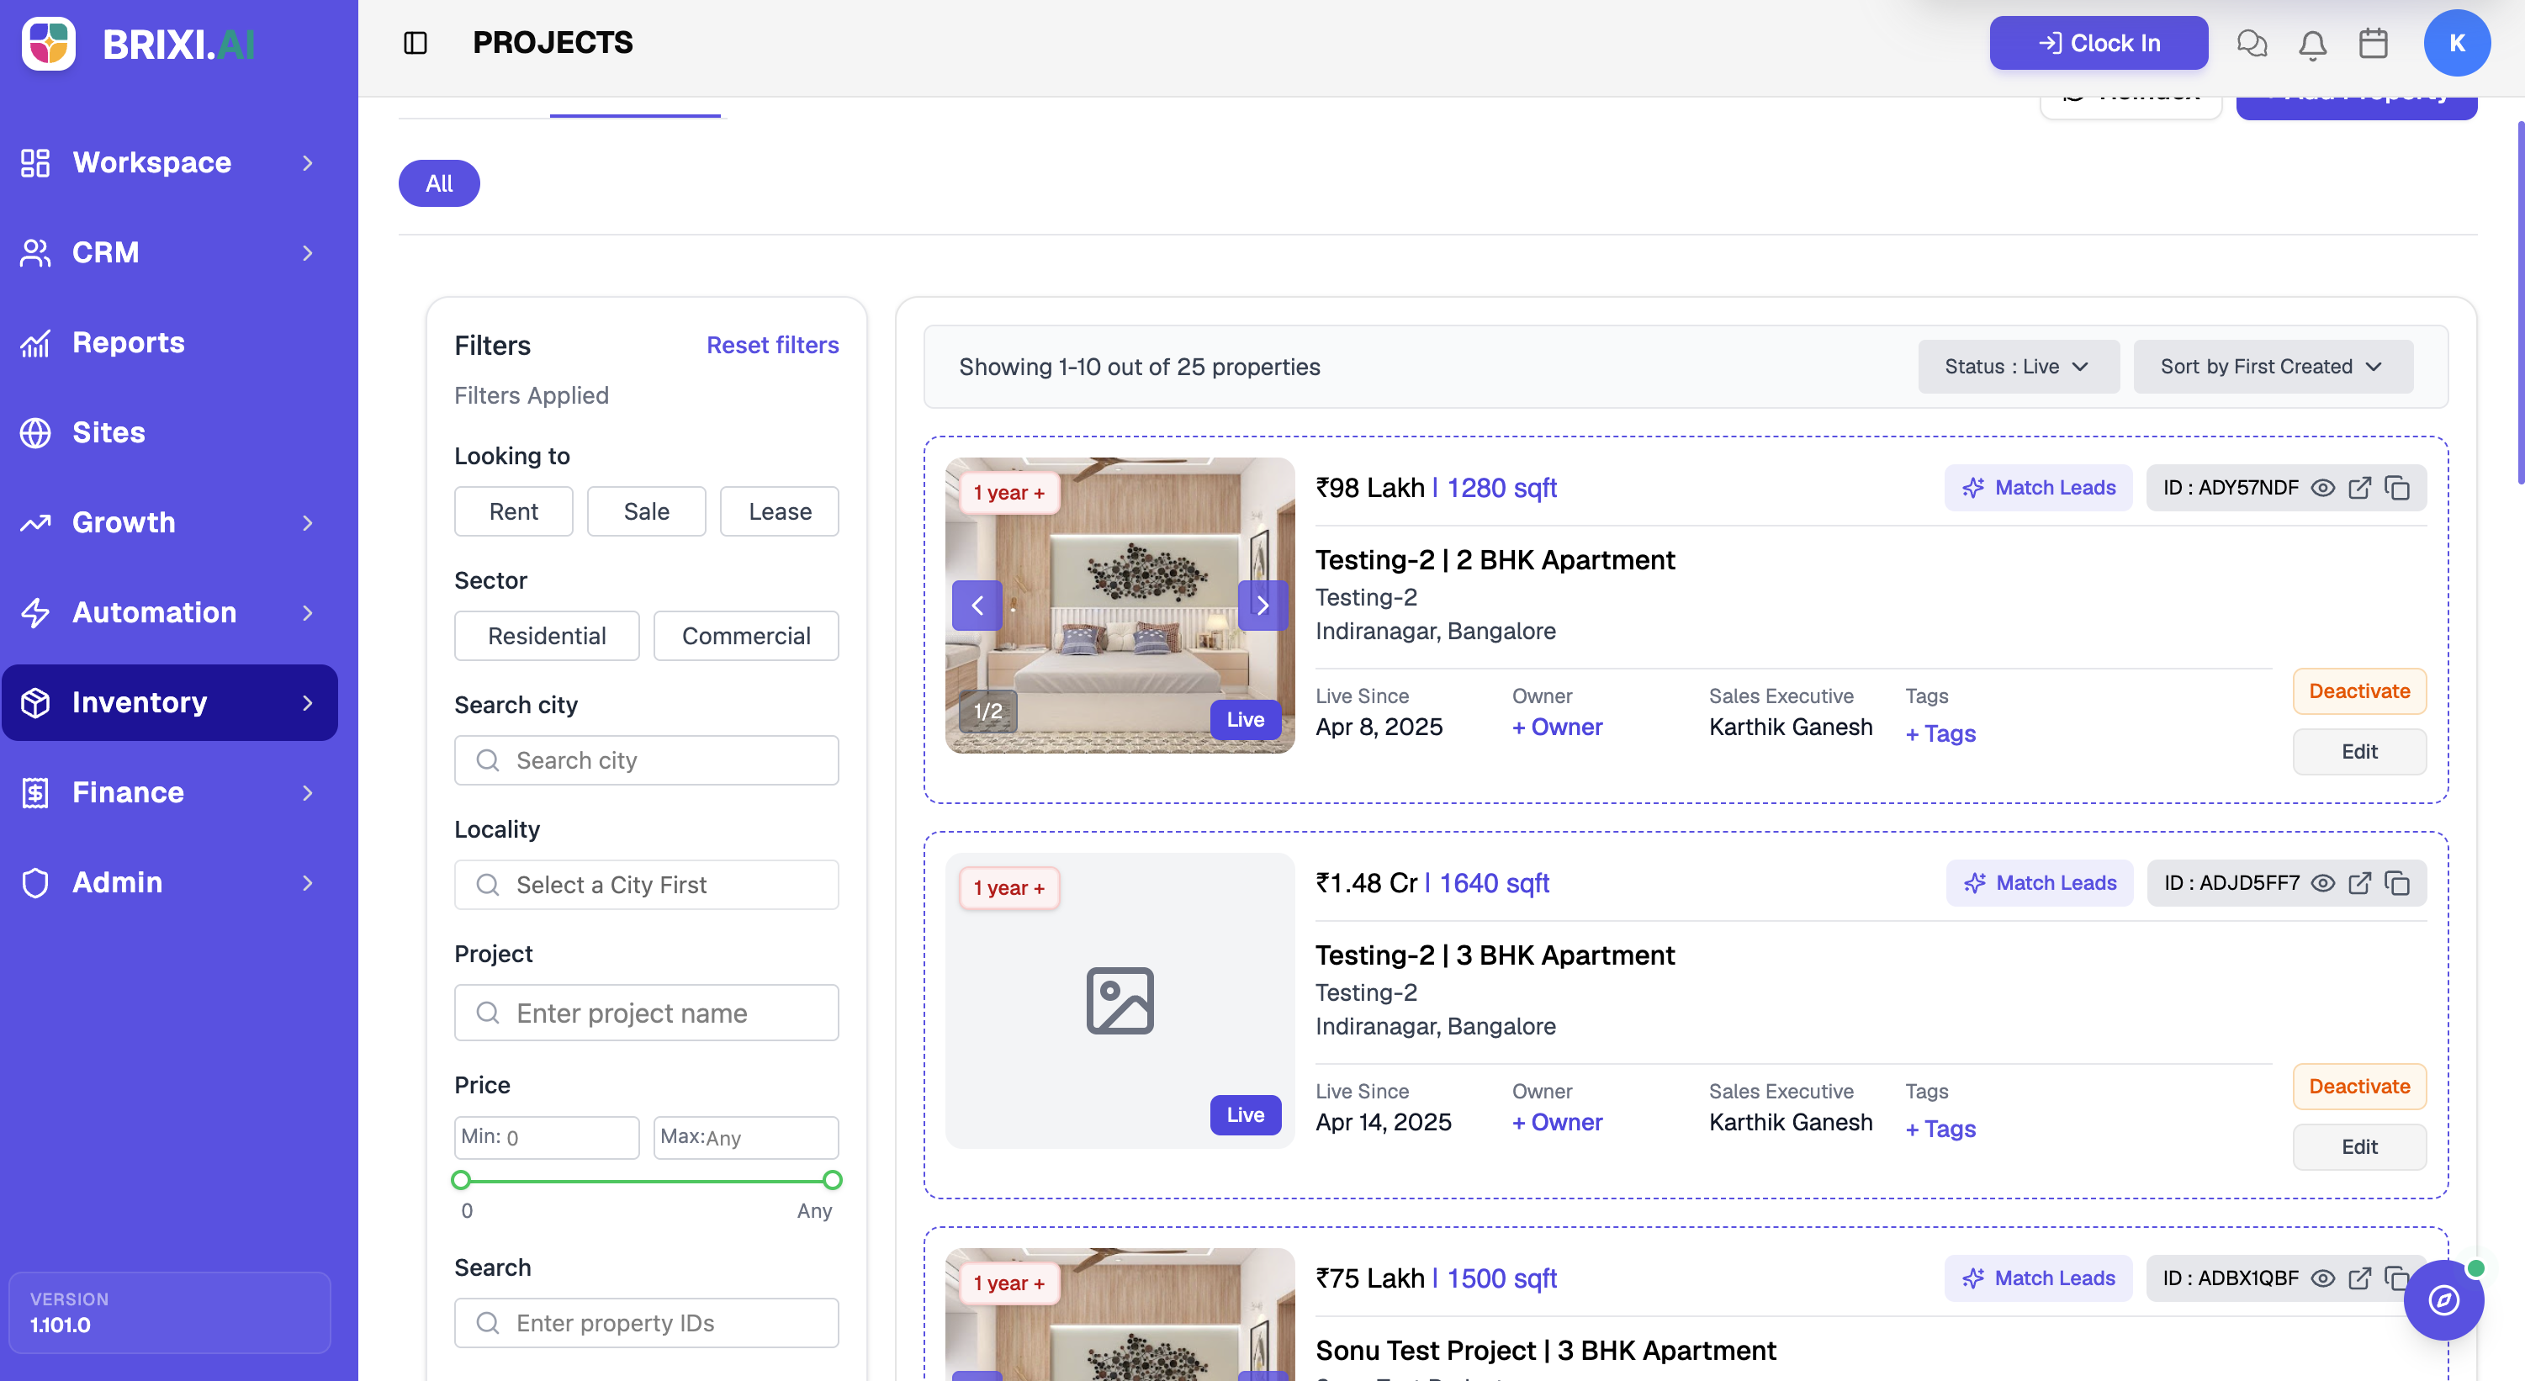The width and height of the screenshot is (2525, 1381).
Task: Click Reset filters link
Action: 772,345
